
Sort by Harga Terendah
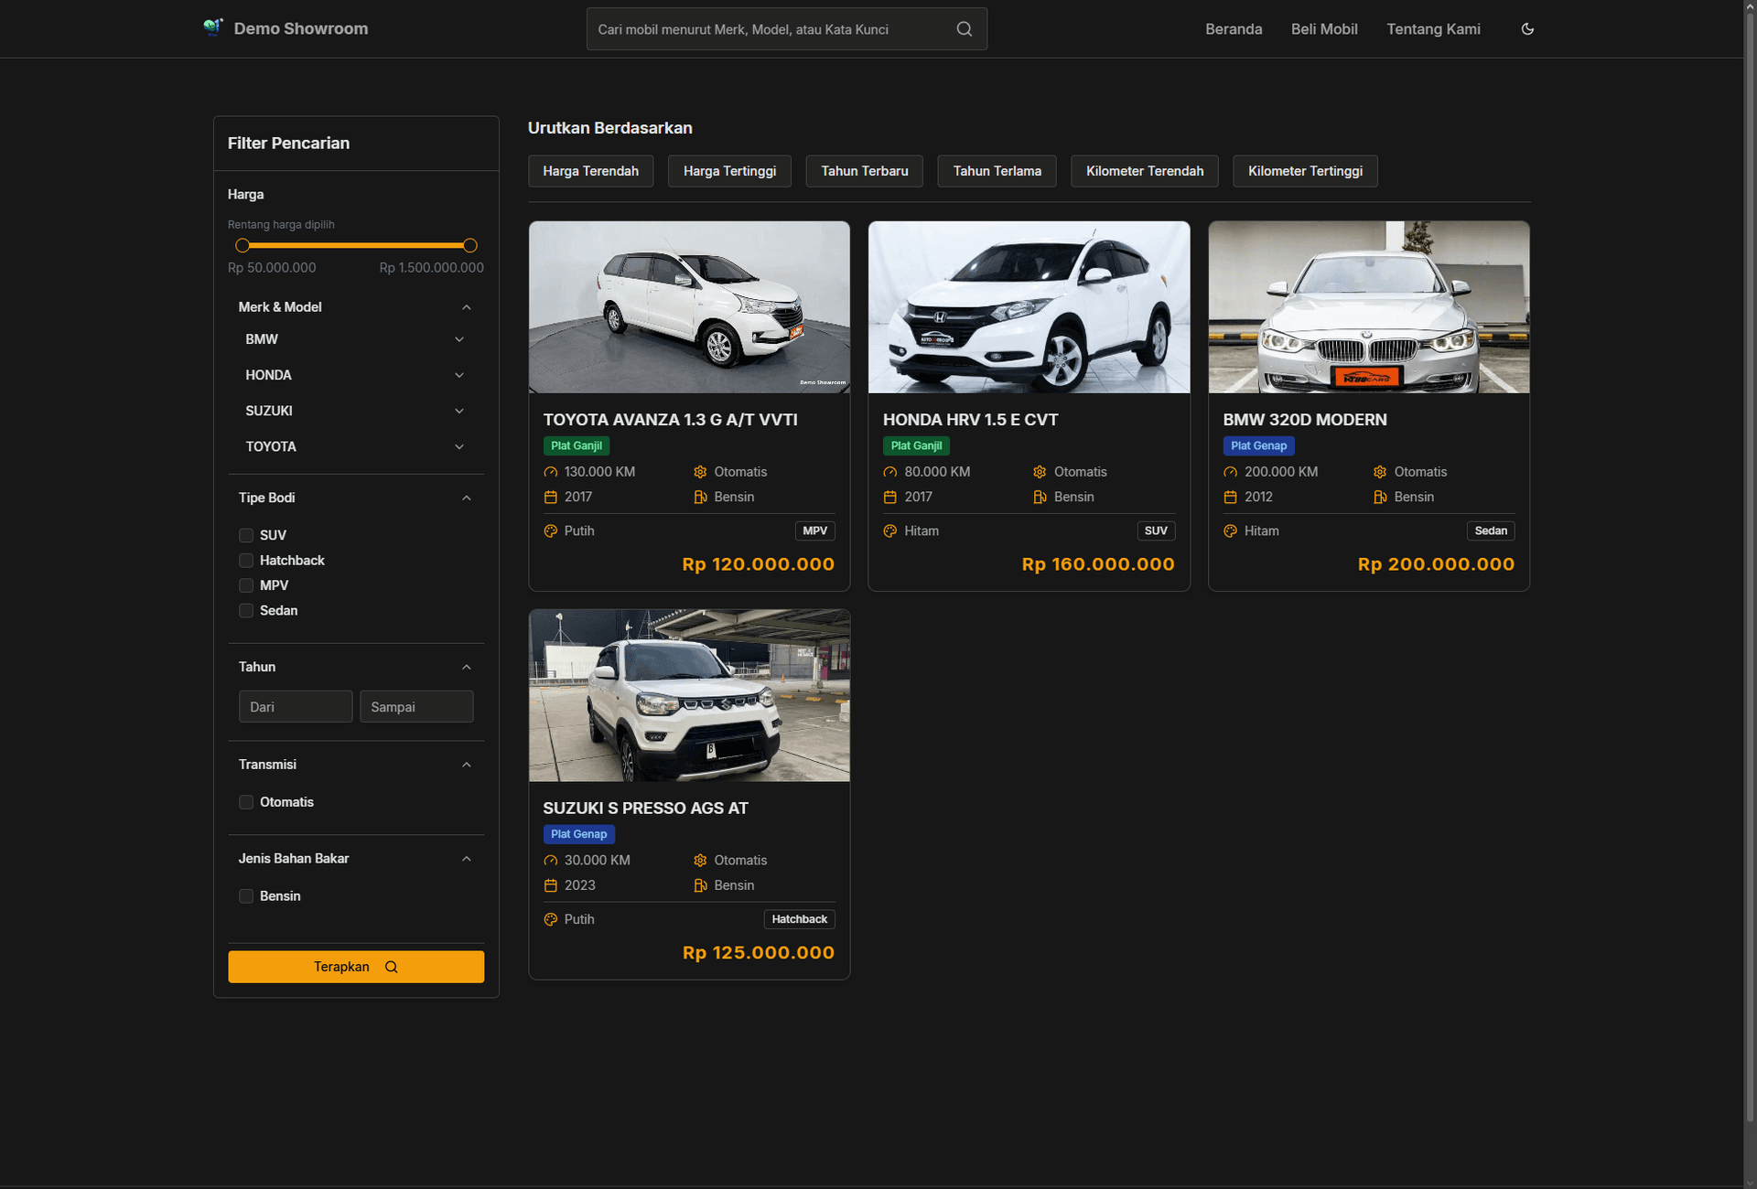[x=590, y=171]
